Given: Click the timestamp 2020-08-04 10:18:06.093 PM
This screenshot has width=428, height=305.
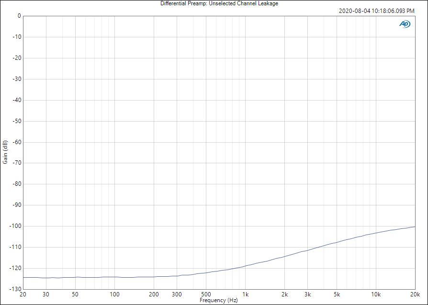Looking at the screenshot, I should (x=376, y=11).
